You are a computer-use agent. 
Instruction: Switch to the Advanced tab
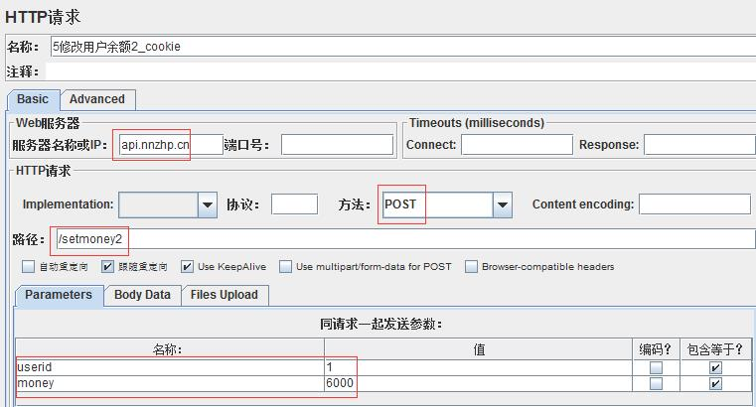[97, 99]
